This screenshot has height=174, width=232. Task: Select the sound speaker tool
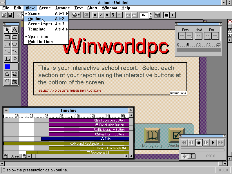(8, 81)
